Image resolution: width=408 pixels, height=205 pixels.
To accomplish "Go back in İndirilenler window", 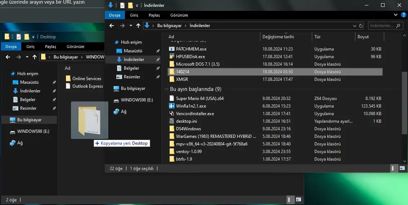I will pyautogui.click(x=112, y=26).
